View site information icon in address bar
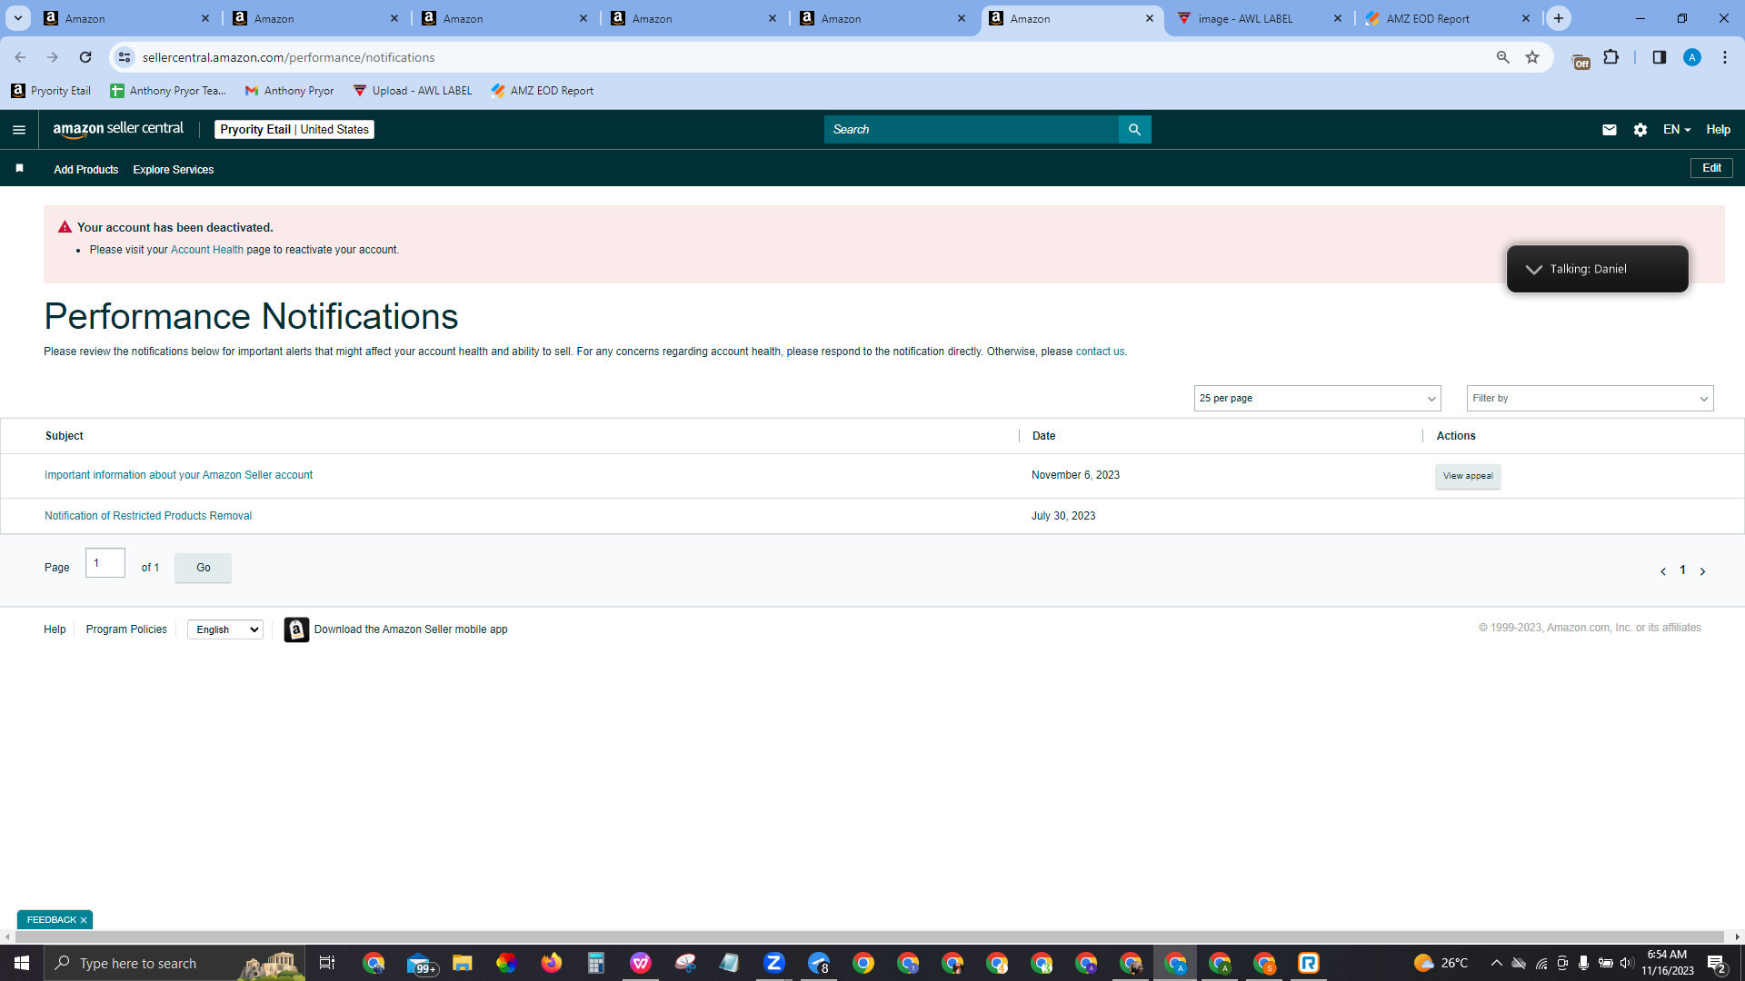Screen dimensions: 1745x981 click(x=125, y=57)
